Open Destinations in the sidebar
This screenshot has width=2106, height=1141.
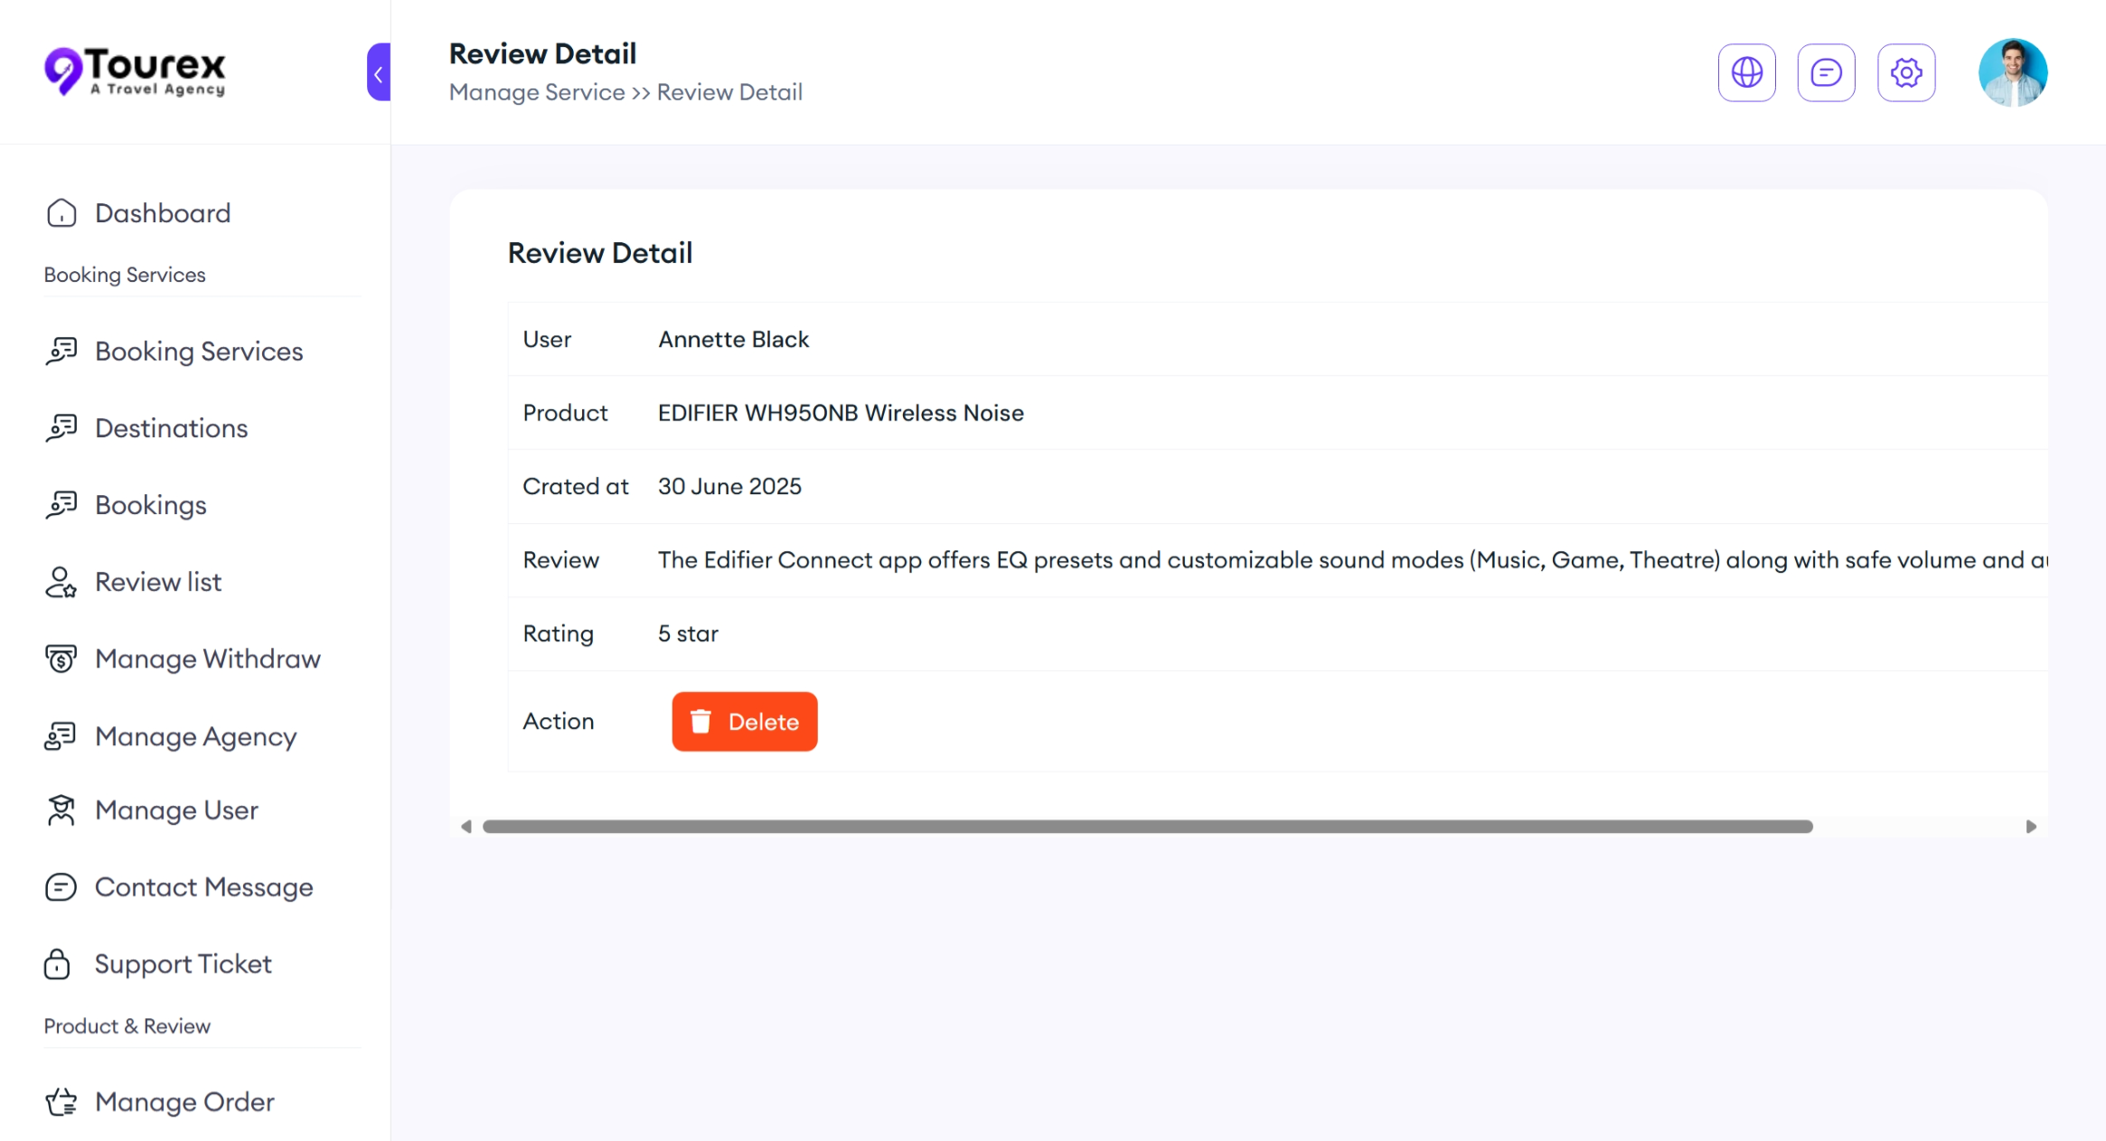pos(171,428)
